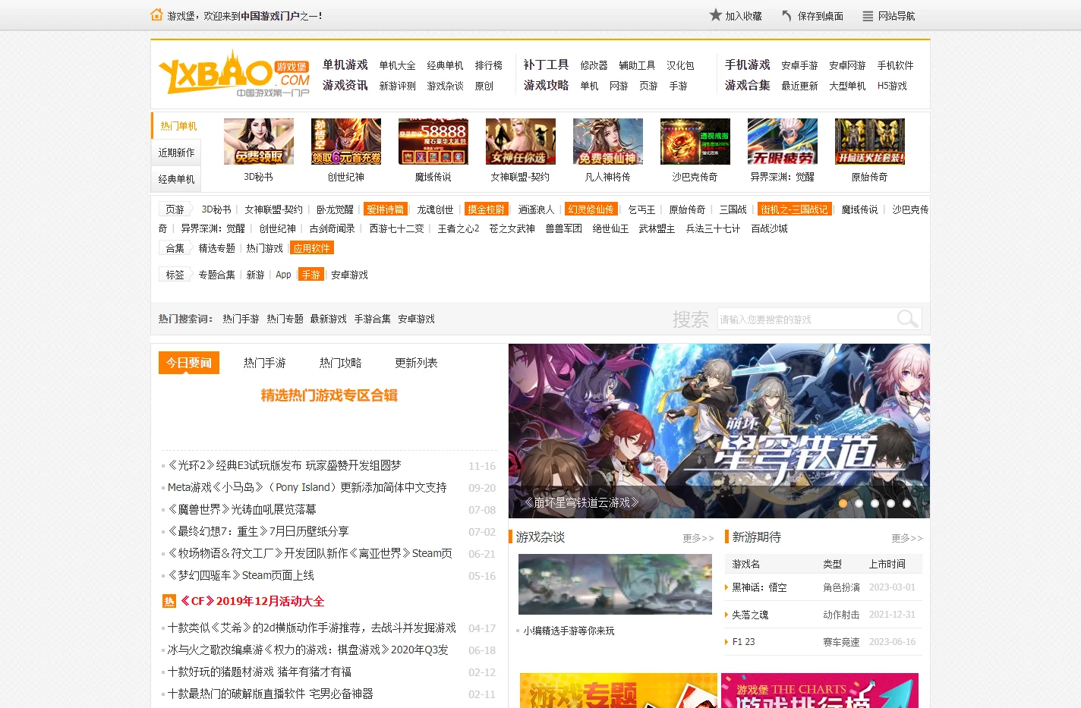Open the 3D秘书 game thumbnail
Image resolution: width=1081 pixels, height=708 pixels.
[259, 141]
